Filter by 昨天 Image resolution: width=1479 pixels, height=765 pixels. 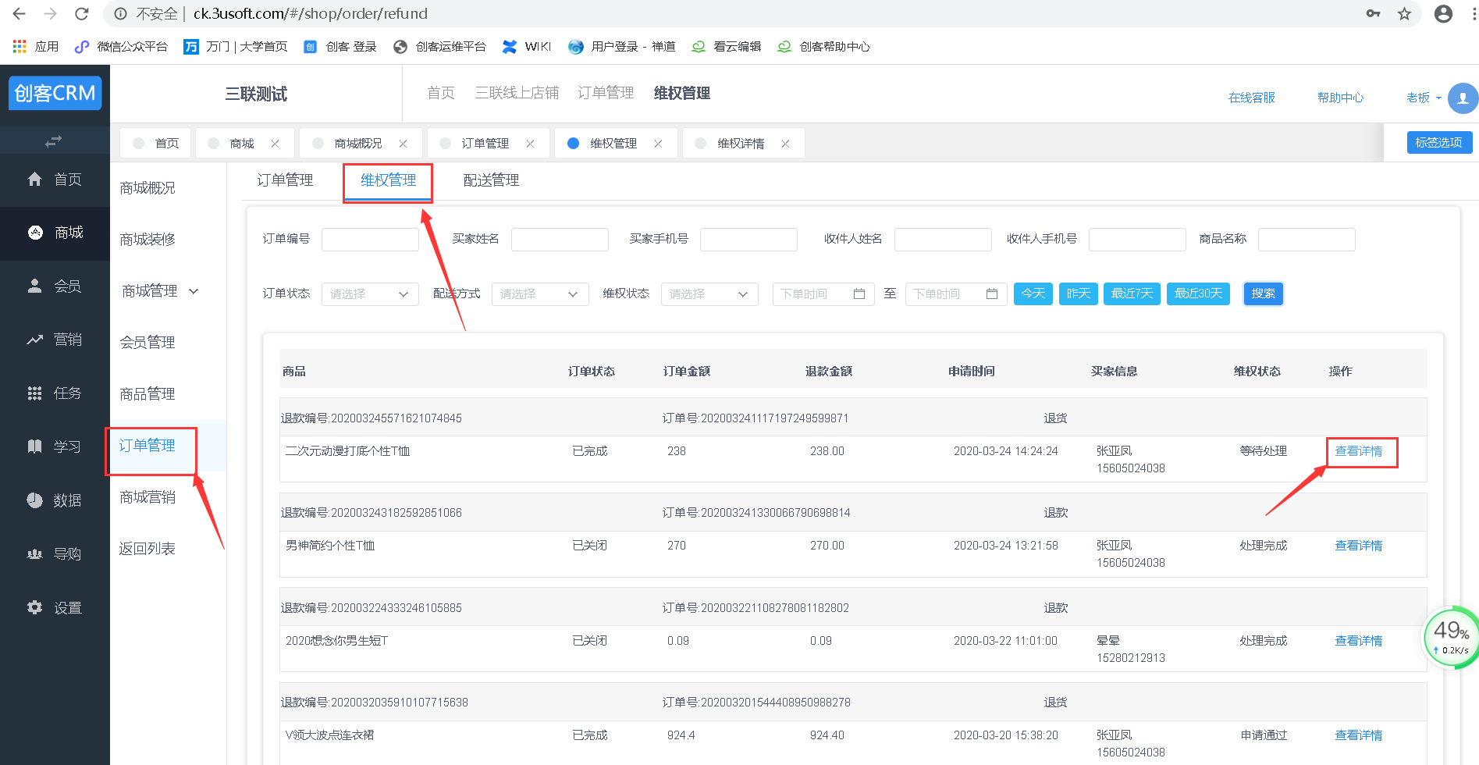pyautogui.click(x=1079, y=294)
